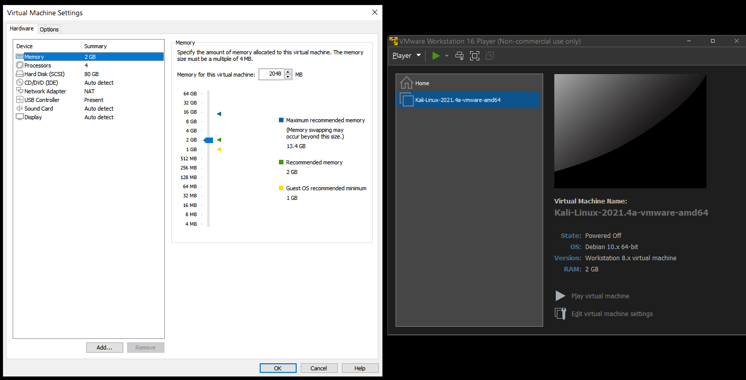Click the Network Adapter icon

20,91
